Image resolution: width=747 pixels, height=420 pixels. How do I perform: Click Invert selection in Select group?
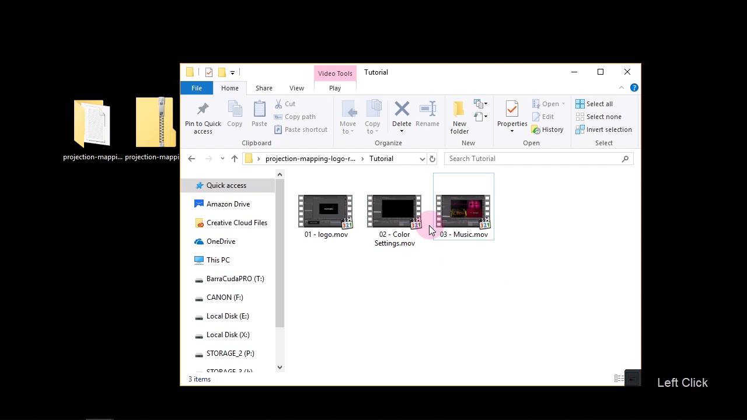pyautogui.click(x=603, y=129)
